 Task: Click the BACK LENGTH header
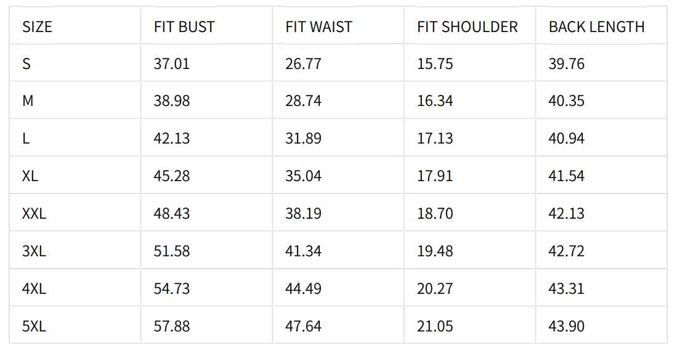click(x=596, y=27)
